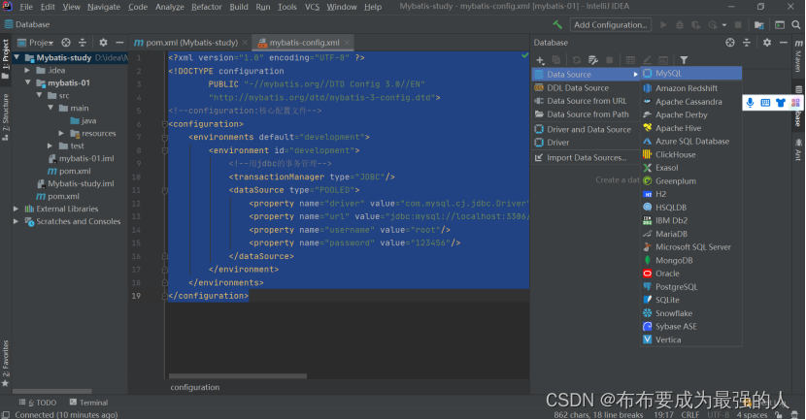Click the collapse all icon in Project panel

coord(83,43)
